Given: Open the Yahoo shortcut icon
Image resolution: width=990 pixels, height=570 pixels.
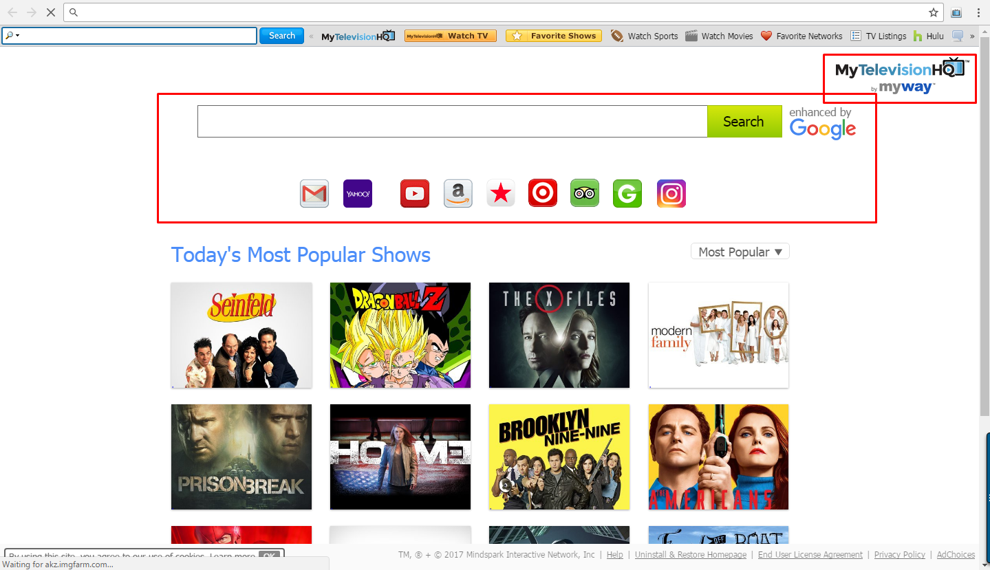Looking at the screenshot, I should pos(358,194).
